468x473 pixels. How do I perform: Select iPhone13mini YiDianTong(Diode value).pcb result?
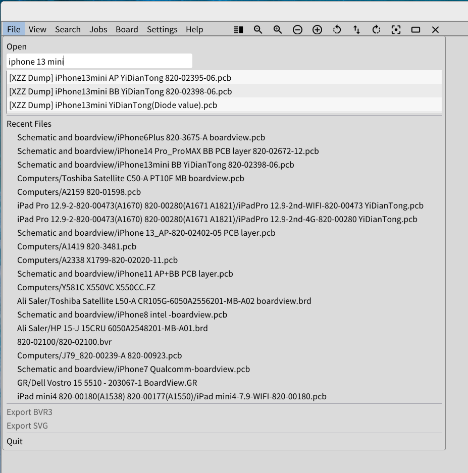tap(224, 105)
